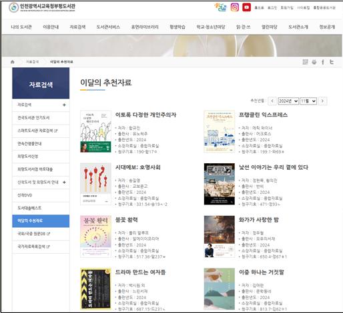The width and height of the screenshot is (343, 313).
Task: Open the library's YouTube channel icon
Action: pyautogui.click(x=246, y=7)
